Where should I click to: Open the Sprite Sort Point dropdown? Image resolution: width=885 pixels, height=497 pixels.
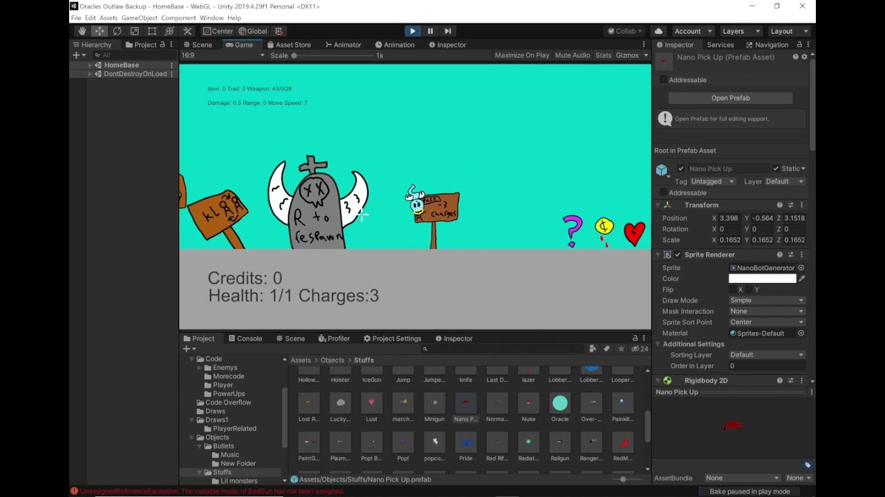(767, 322)
